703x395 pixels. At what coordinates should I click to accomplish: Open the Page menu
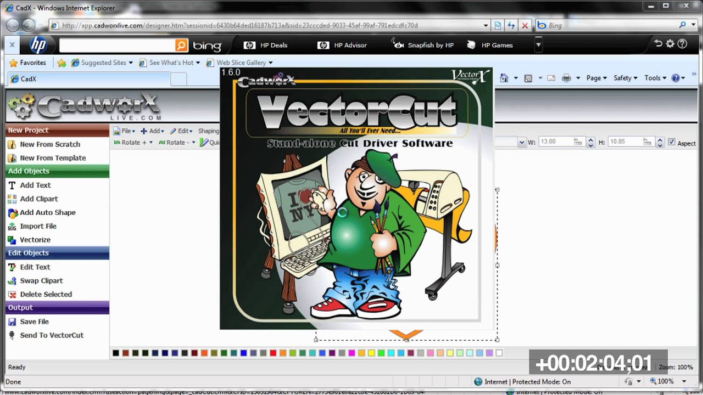[x=596, y=78]
